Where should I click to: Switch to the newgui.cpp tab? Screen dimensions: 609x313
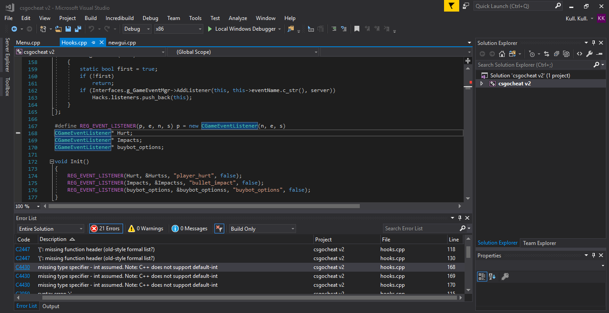122,43
